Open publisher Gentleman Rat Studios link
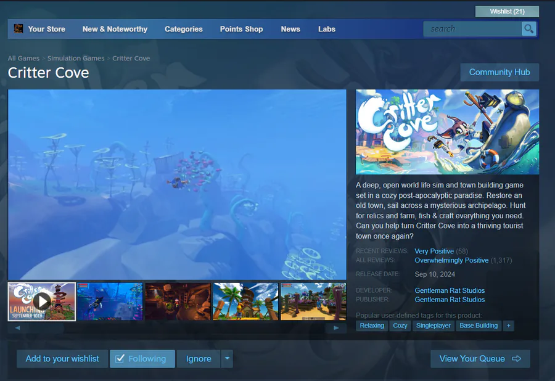The image size is (555, 381). pyautogui.click(x=450, y=300)
